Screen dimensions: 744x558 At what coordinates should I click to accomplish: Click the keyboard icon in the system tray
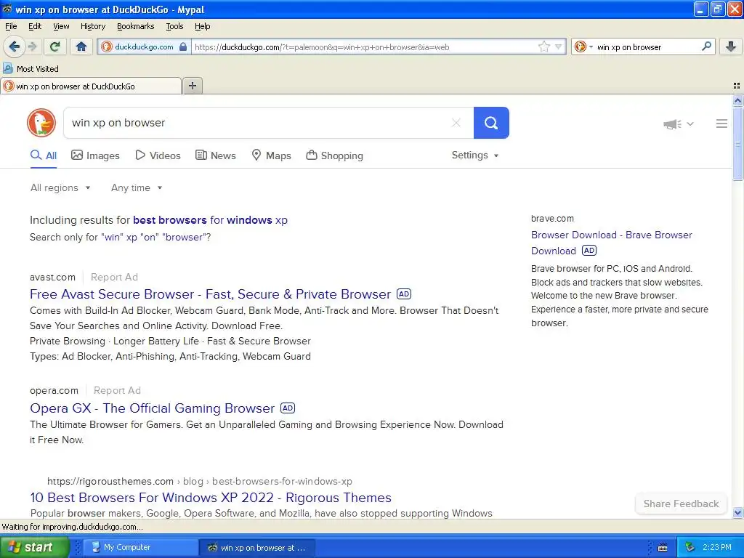663,548
